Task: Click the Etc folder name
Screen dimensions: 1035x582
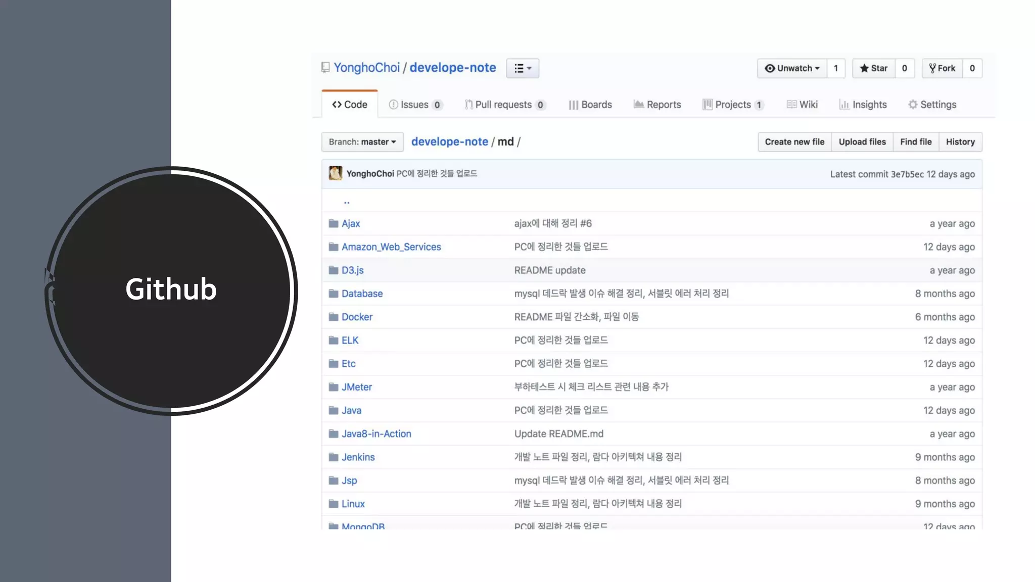Action: point(349,364)
